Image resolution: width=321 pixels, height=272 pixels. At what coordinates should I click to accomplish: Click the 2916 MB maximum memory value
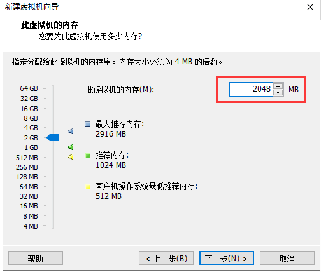[111, 134]
